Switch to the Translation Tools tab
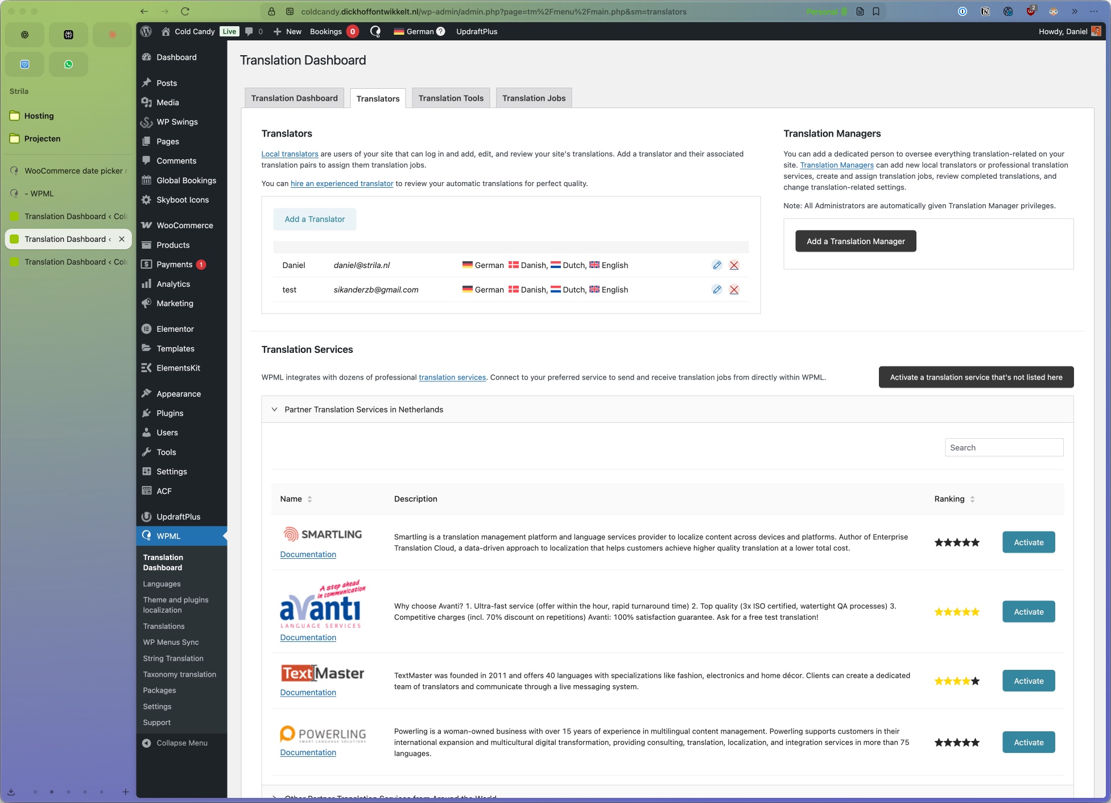The width and height of the screenshot is (1111, 803). 451,98
